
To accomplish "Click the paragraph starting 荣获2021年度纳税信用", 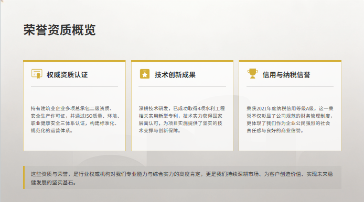I will (290, 119).
